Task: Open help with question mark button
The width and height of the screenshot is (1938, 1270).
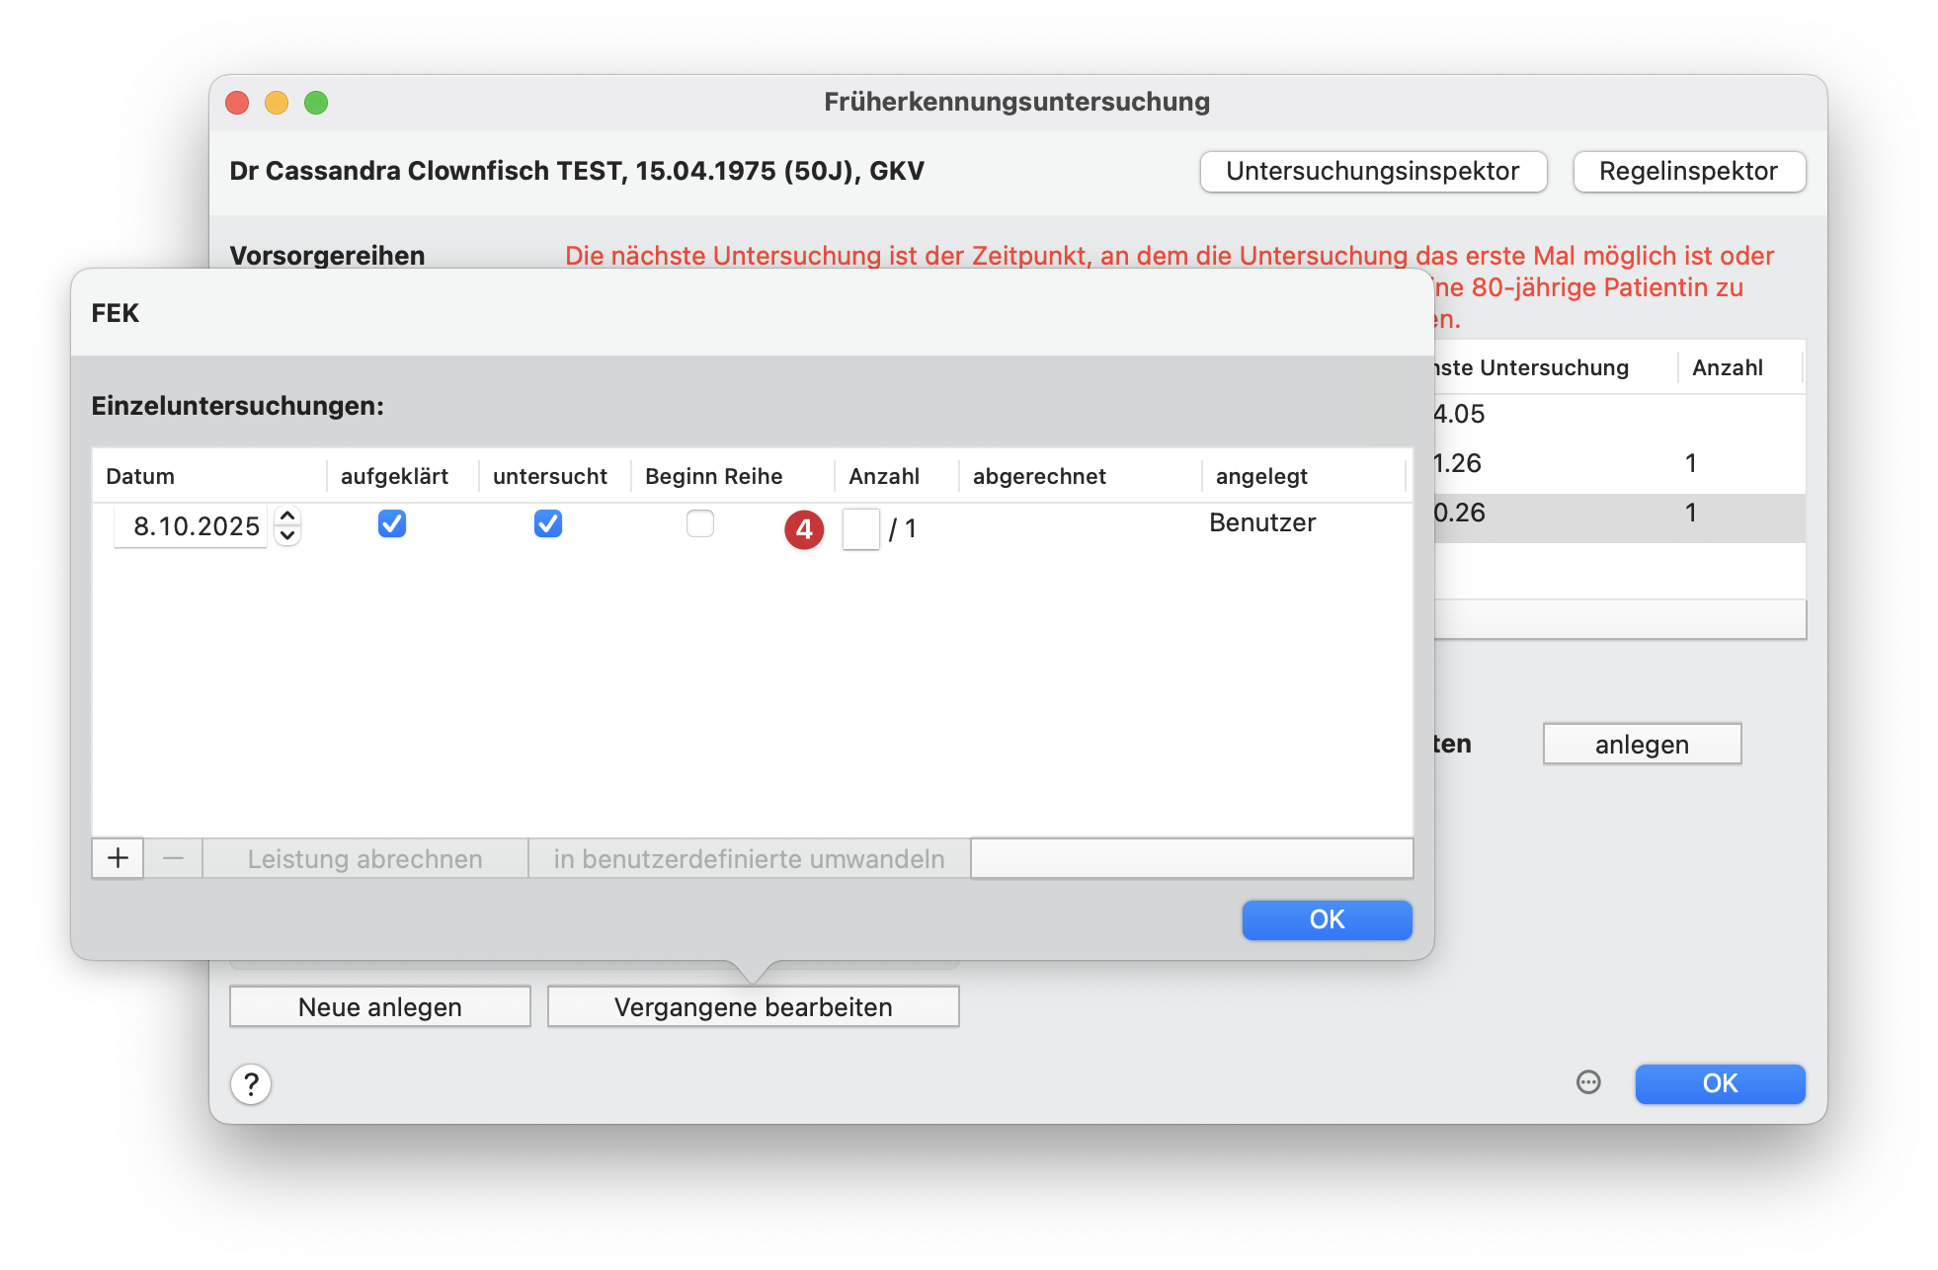Action: pos(251,1084)
